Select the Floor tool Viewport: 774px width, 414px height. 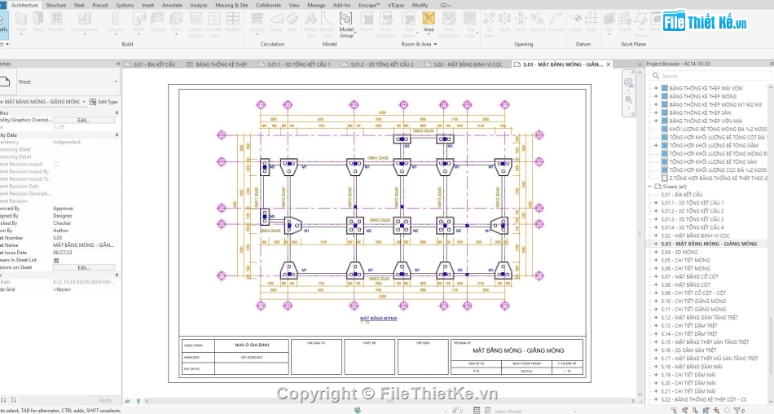[x=176, y=22]
